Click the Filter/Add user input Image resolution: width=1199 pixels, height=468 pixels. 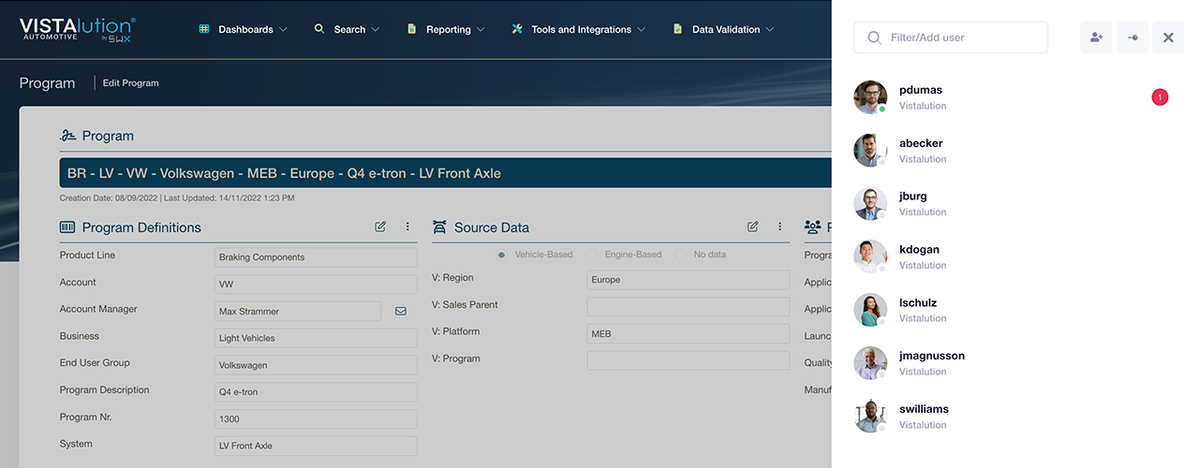point(951,37)
